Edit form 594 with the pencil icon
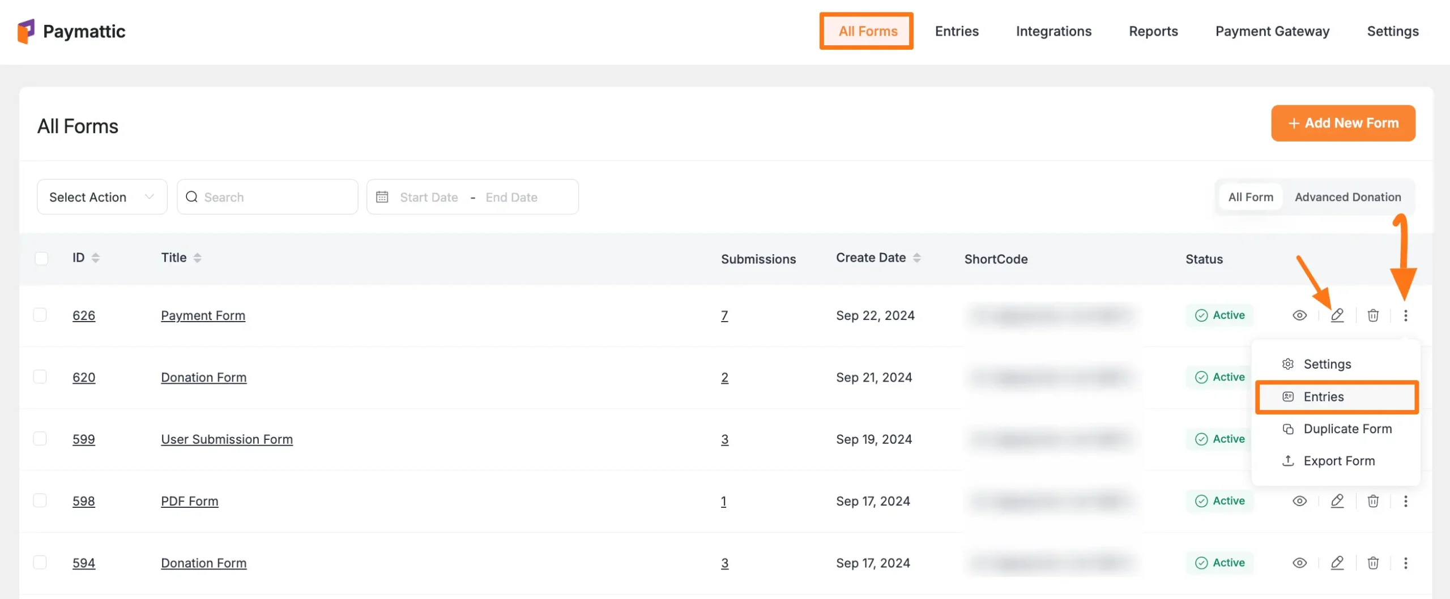 pos(1337,563)
